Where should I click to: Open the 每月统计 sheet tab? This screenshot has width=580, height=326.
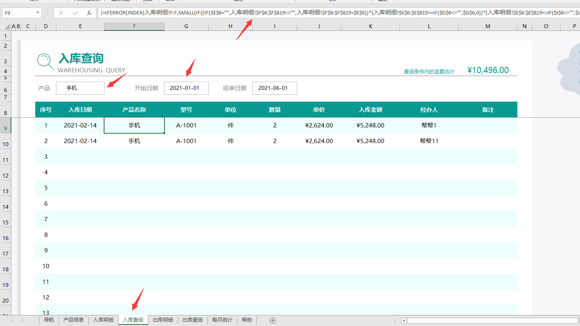pos(222,320)
